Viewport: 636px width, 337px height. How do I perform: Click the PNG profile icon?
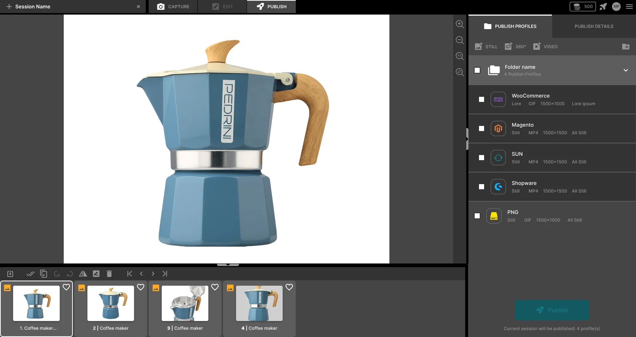pyautogui.click(x=494, y=216)
